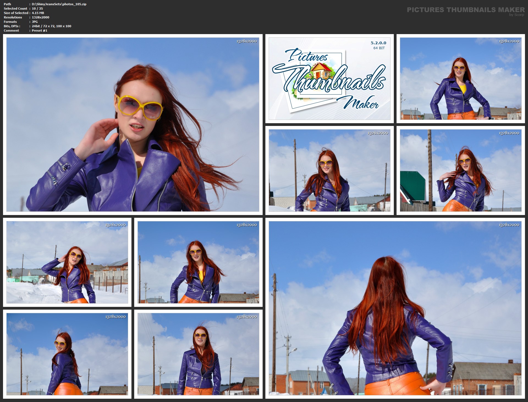Click the 1328x2000 label on the back-view photo
The width and height of the screenshot is (528, 402).
click(509, 225)
